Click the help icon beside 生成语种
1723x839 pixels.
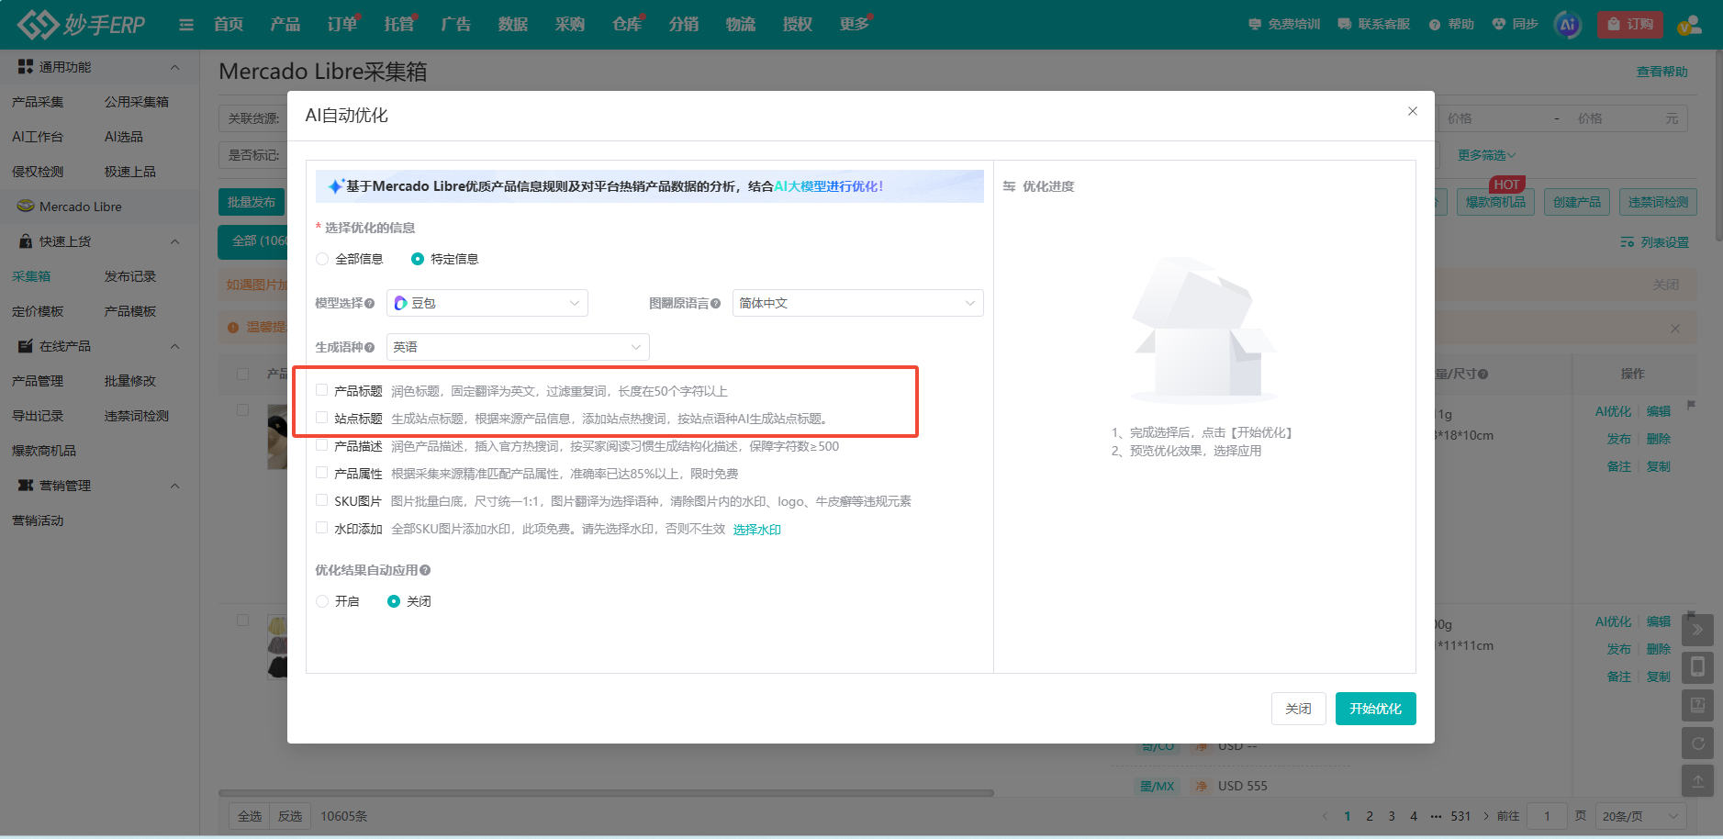[x=369, y=347]
